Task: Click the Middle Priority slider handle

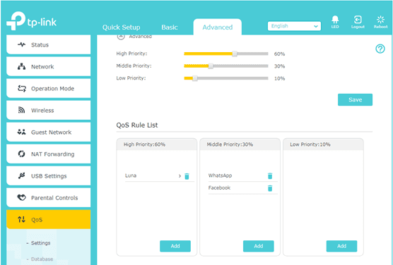Action: 211,66
